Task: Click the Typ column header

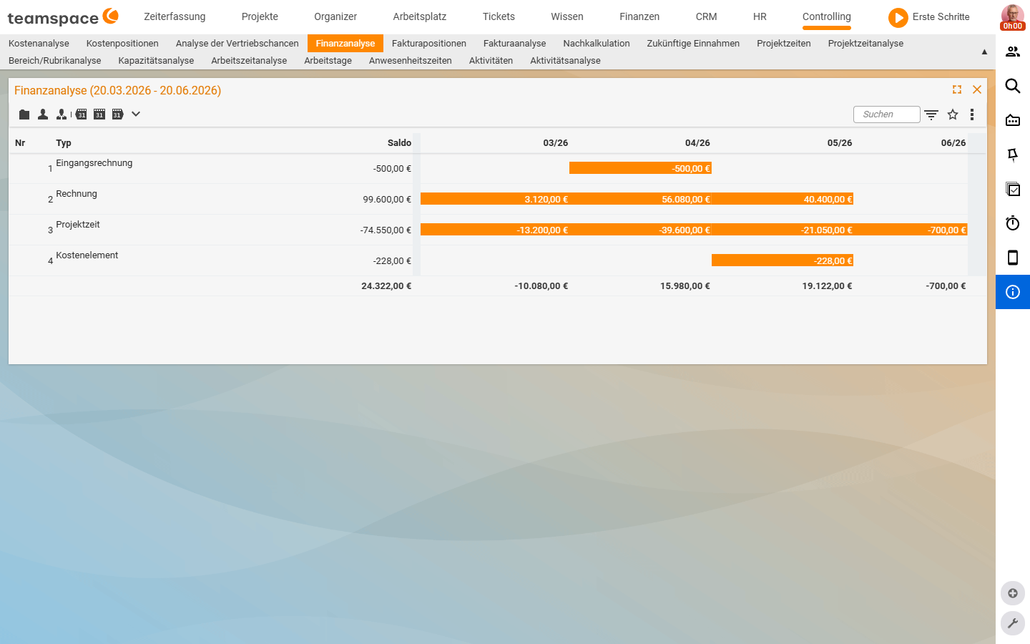Action: 64,143
